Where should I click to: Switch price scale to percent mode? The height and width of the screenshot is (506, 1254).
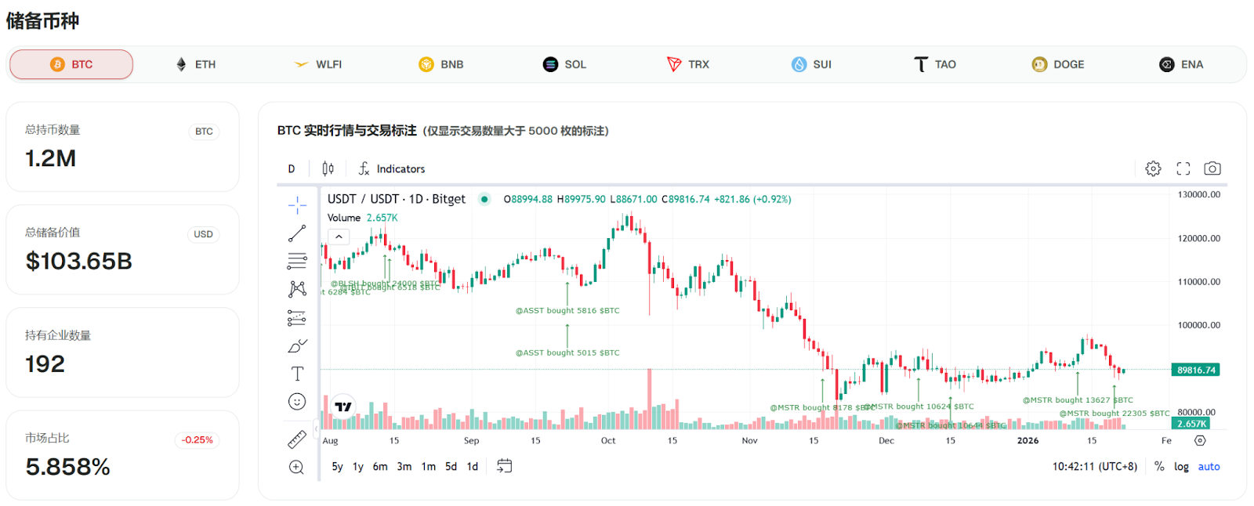pyautogui.click(x=1158, y=466)
